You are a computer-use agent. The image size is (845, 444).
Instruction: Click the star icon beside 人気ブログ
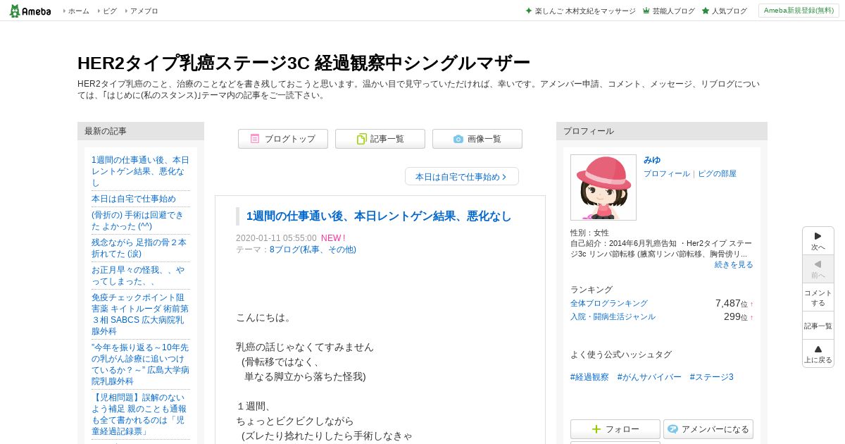(x=706, y=11)
